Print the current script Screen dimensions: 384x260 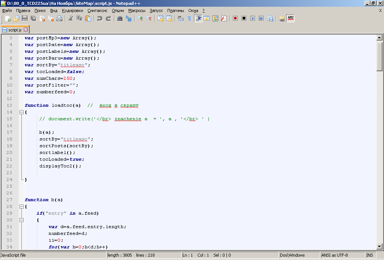(60, 18)
